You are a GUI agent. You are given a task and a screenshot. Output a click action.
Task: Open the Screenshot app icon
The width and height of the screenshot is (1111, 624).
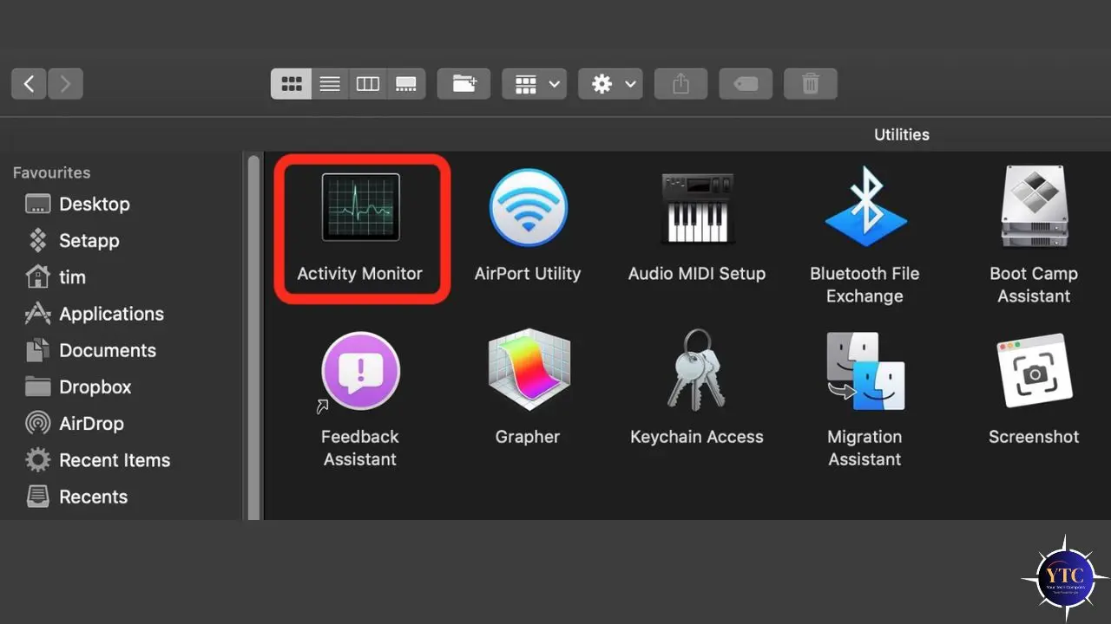[1034, 371]
